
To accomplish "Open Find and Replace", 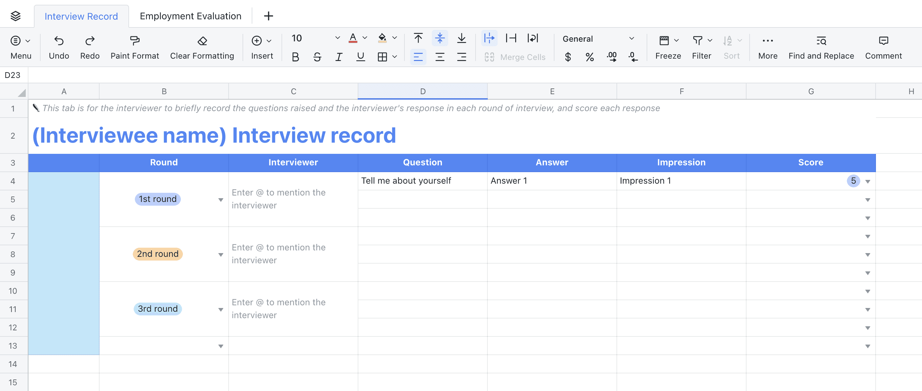I will coord(821,41).
